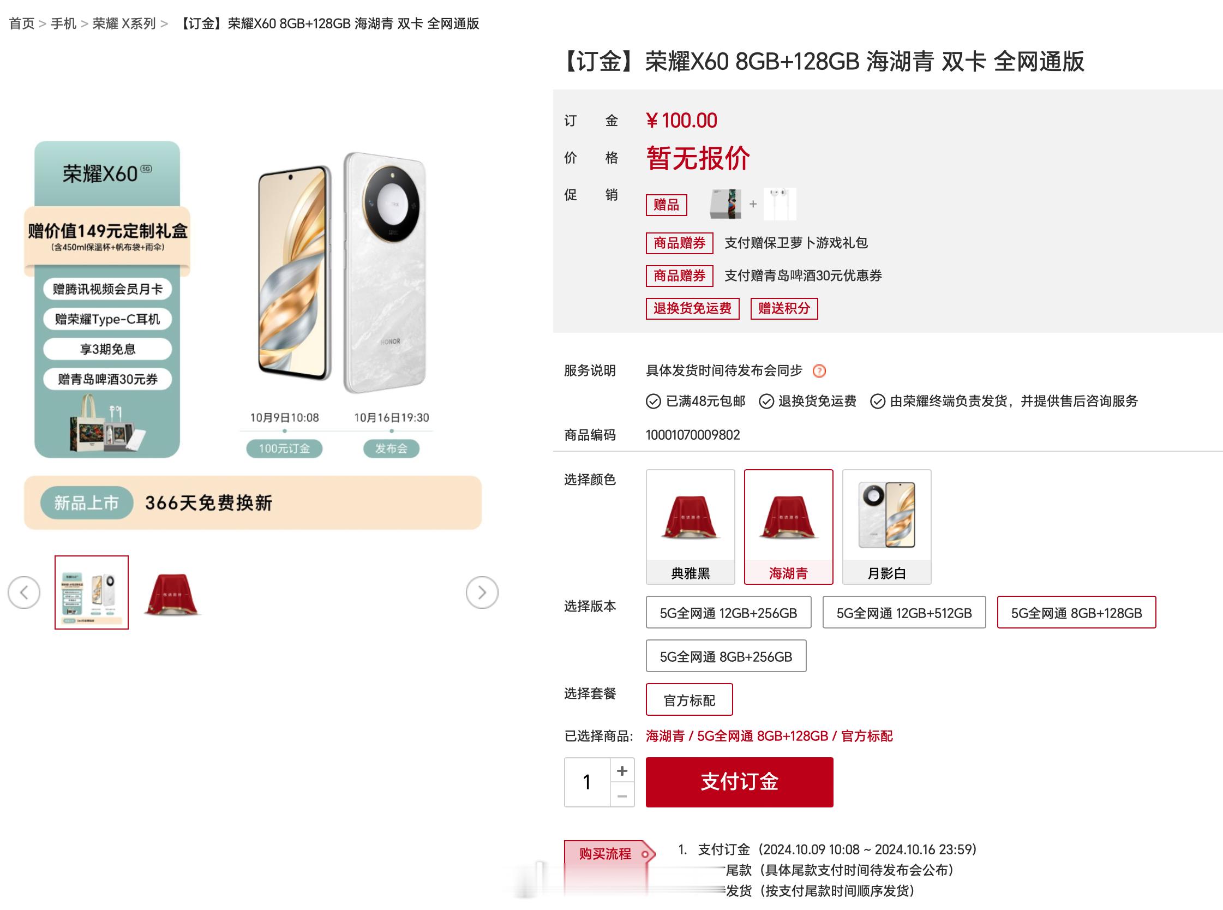
Task: Open the earphones gift image
Action: point(780,204)
